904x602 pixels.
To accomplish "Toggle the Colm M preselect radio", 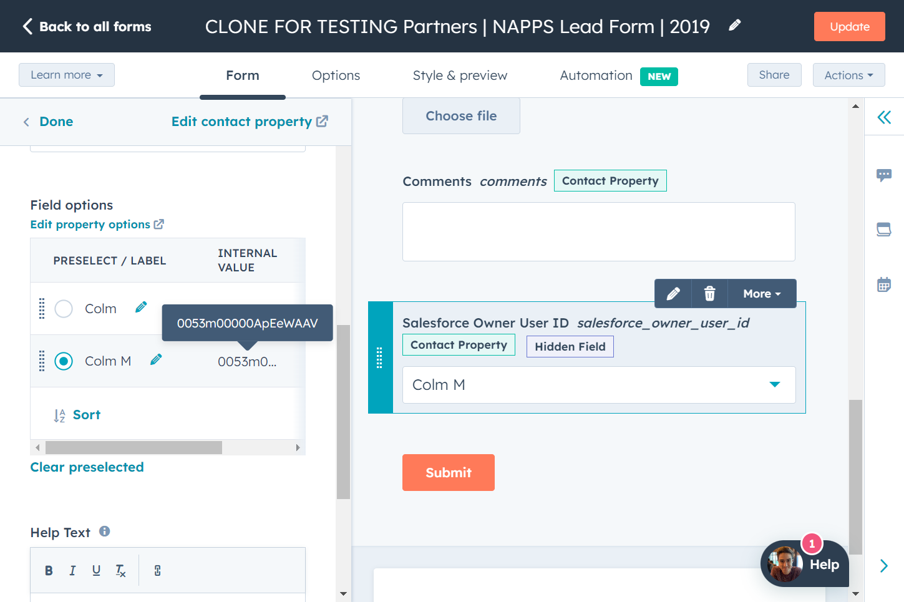I will (x=64, y=361).
